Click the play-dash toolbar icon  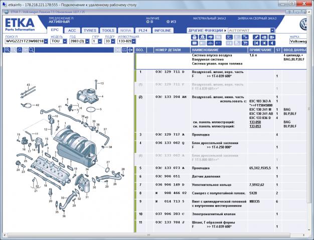pos(218,43)
